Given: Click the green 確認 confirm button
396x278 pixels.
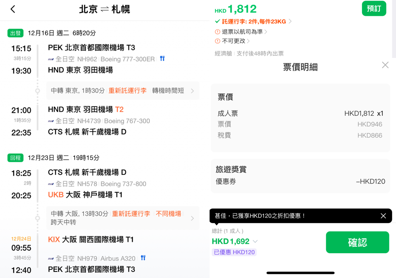Looking at the screenshot, I should pyautogui.click(x=357, y=242).
